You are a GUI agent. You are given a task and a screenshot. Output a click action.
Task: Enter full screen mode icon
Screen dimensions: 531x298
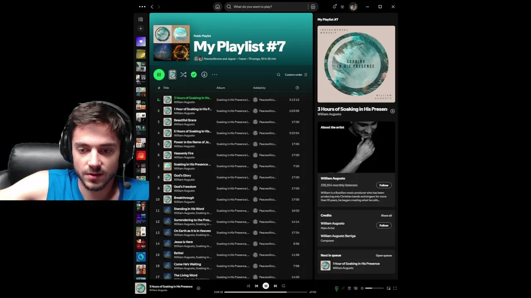(395, 288)
